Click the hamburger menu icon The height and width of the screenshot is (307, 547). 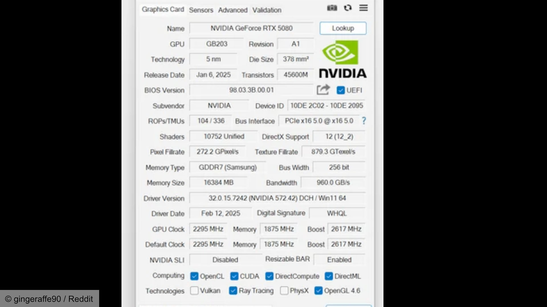tap(363, 8)
